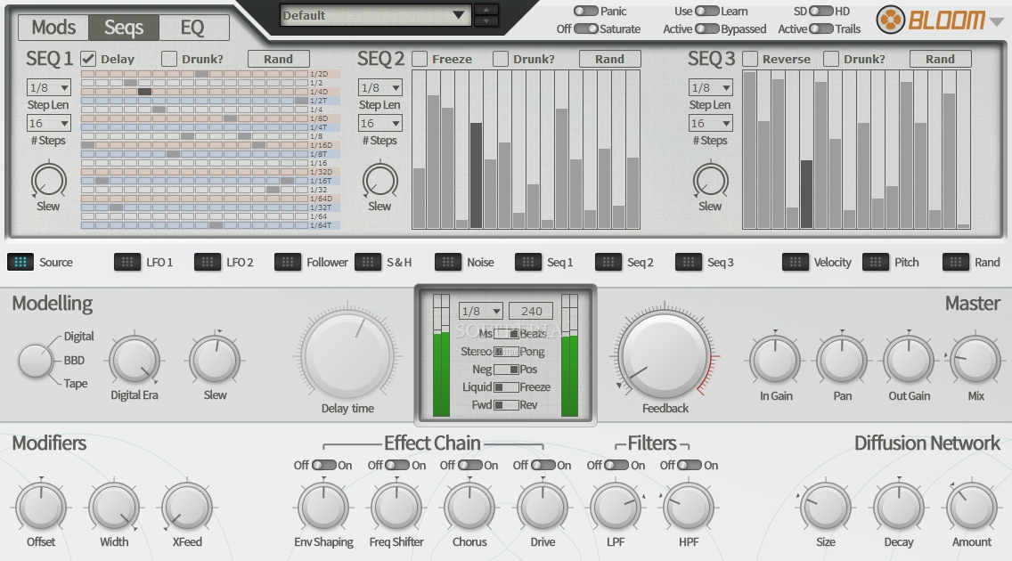Select the S&H modulation grid icon
This screenshot has height=561, width=1012.
point(368,263)
